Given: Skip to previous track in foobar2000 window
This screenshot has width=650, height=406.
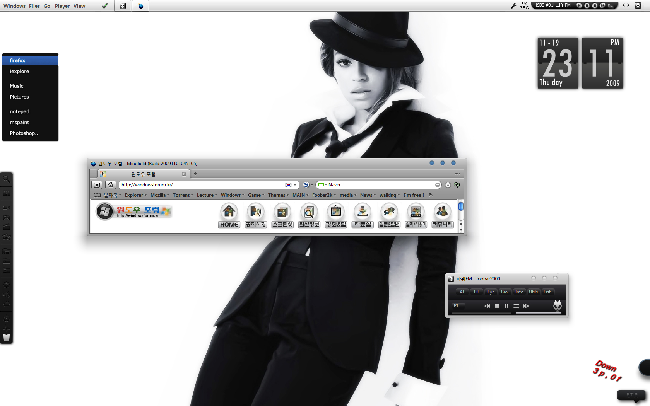Looking at the screenshot, I should pyautogui.click(x=487, y=306).
